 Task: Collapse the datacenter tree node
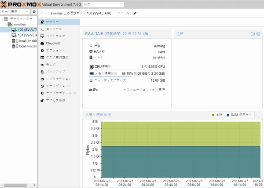pyautogui.click(x=2, y=18)
